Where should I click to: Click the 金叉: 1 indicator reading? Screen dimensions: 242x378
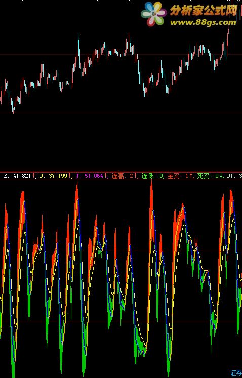coord(180,176)
